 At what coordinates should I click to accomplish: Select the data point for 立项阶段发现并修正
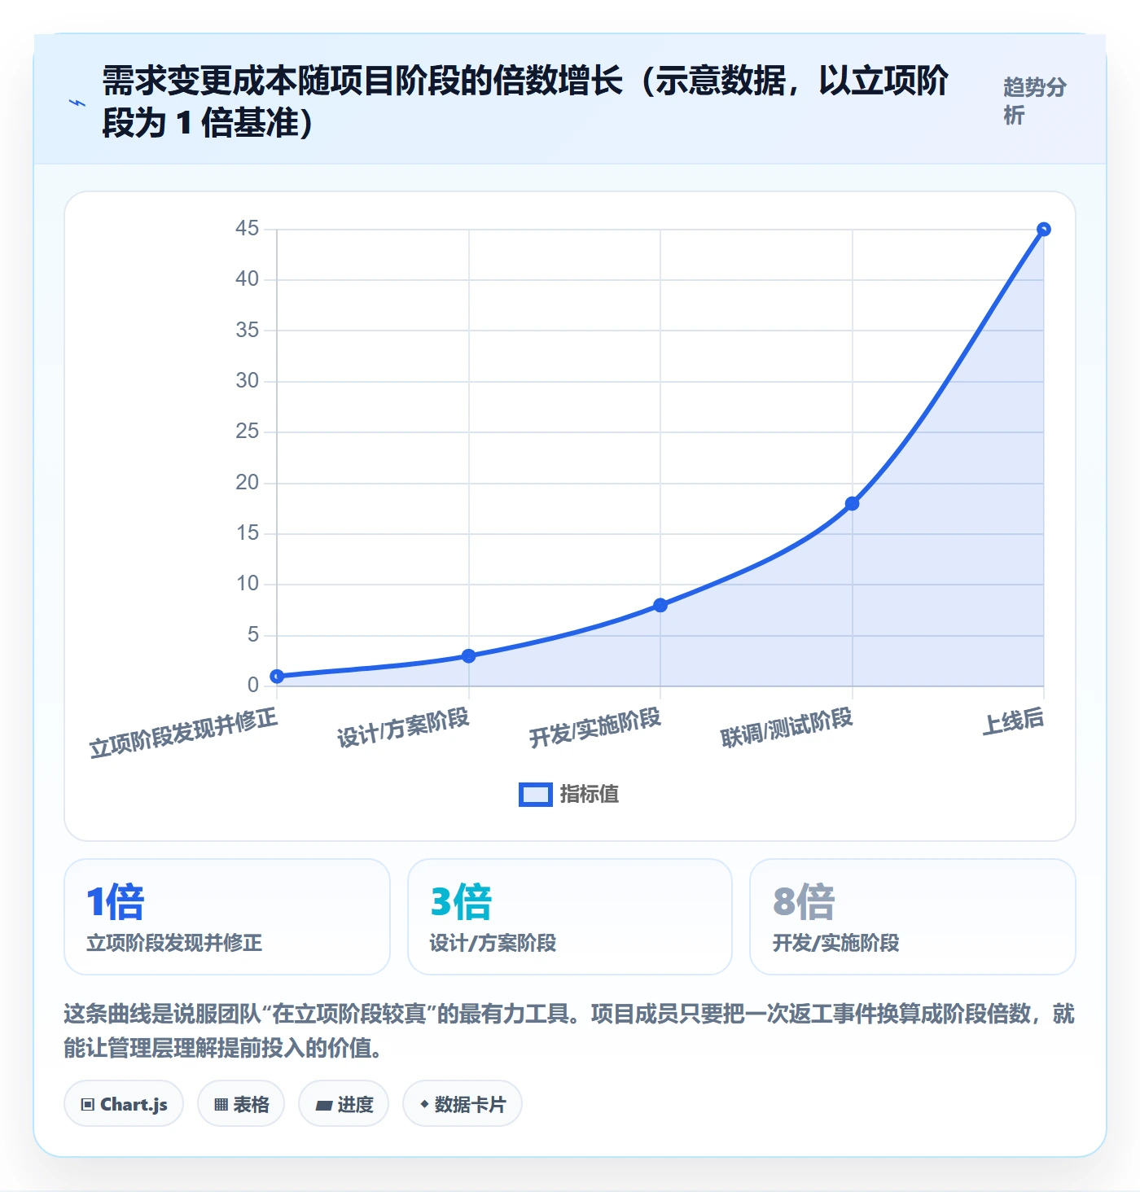click(x=277, y=677)
